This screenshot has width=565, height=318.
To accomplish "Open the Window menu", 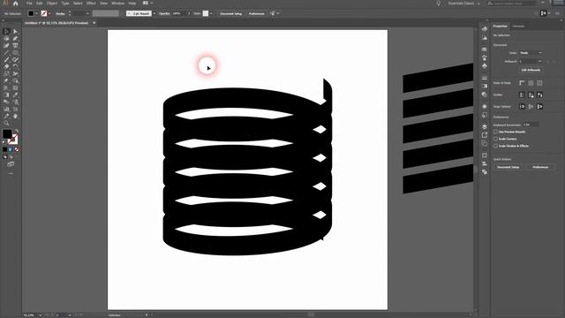I will click(x=117, y=4).
